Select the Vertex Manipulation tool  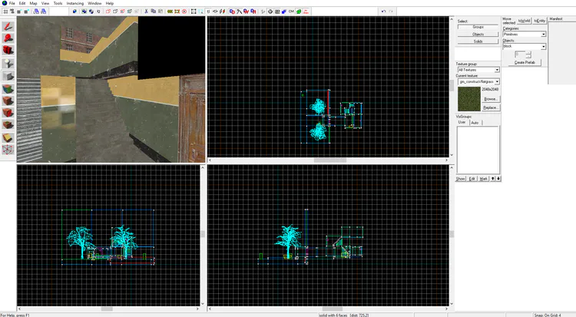pyautogui.click(x=8, y=150)
